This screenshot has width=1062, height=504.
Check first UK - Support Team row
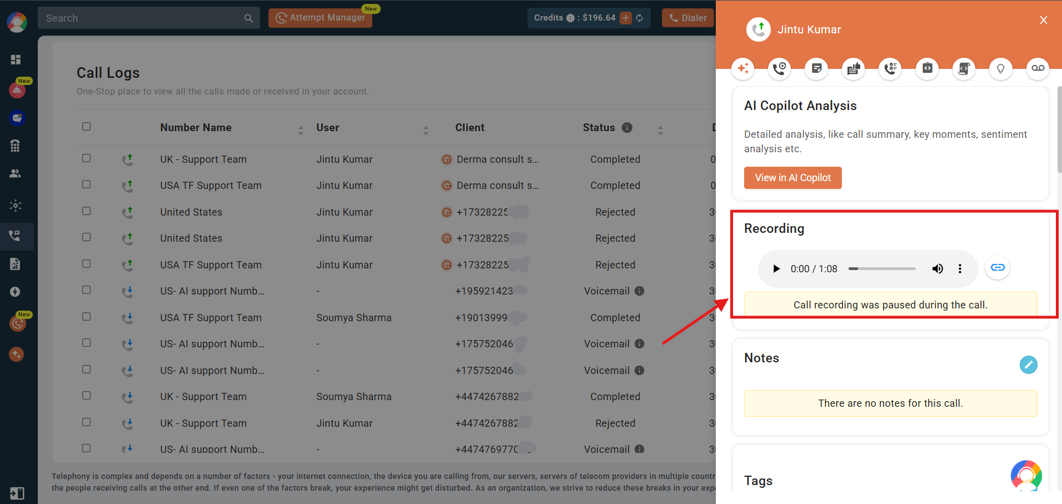[86, 158]
